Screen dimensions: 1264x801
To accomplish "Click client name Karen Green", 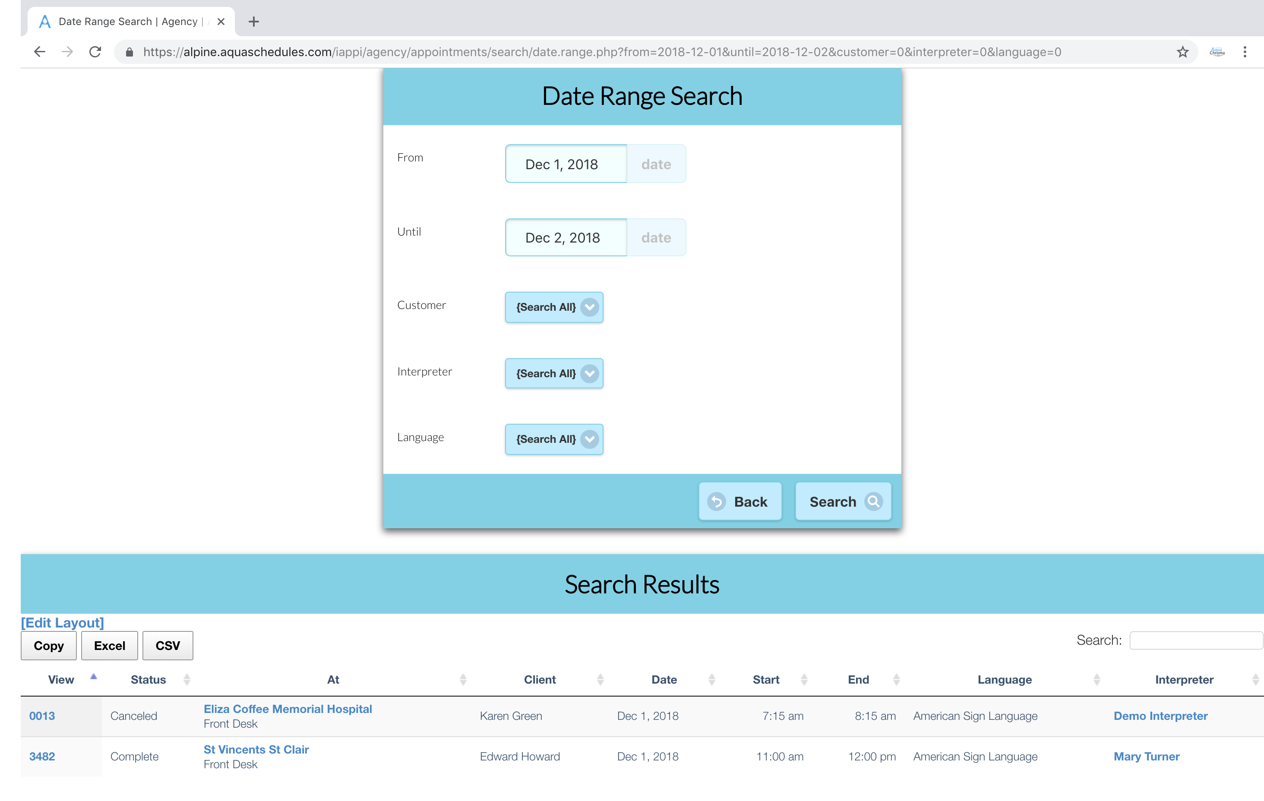I will coord(511,716).
